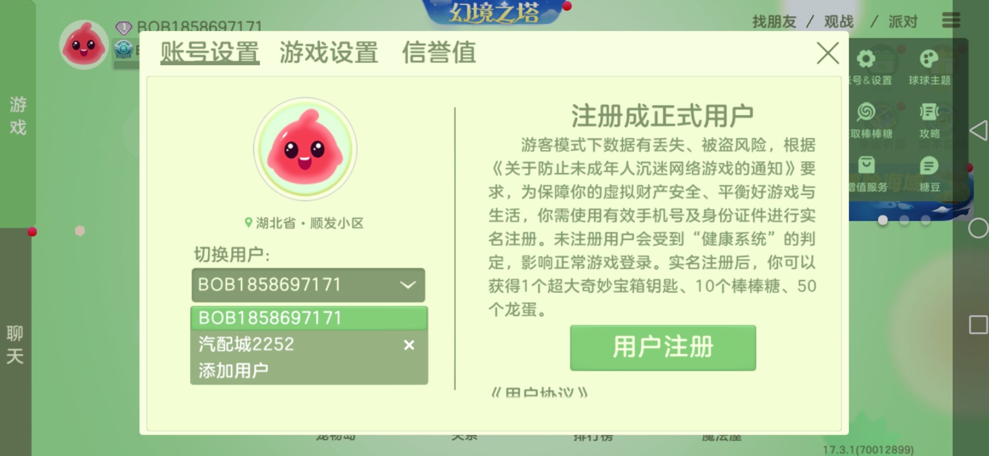Screen dimensions: 989x456
Task: Open the 账号&设置 gear icon
Action: click(866, 60)
